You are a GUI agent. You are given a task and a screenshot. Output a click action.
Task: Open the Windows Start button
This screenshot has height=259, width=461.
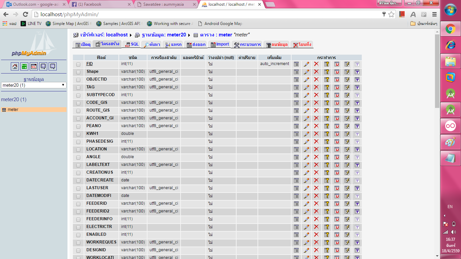451,10
